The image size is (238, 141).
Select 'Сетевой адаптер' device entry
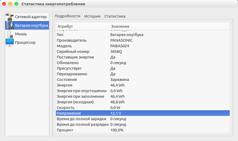(x=31, y=17)
